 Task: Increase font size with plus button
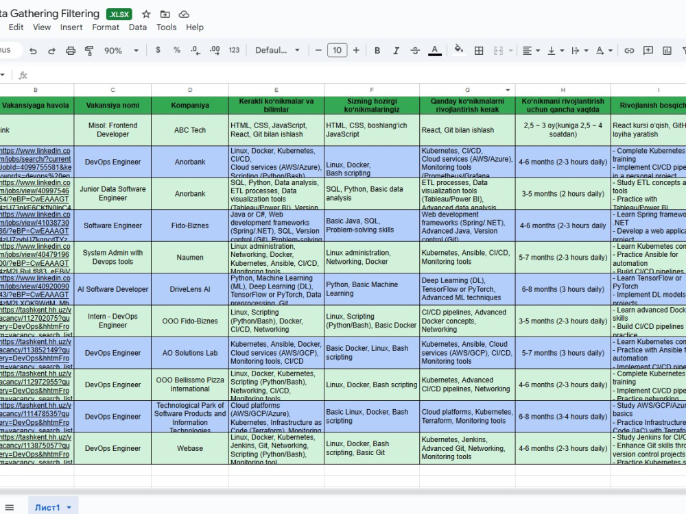click(x=356, y=50)
